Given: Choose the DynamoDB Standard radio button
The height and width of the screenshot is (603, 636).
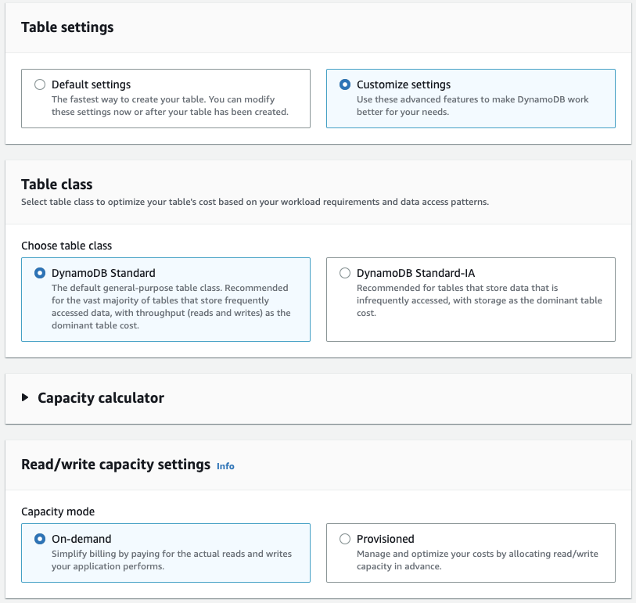Looking at the screenshot, I should click(40, 274).
